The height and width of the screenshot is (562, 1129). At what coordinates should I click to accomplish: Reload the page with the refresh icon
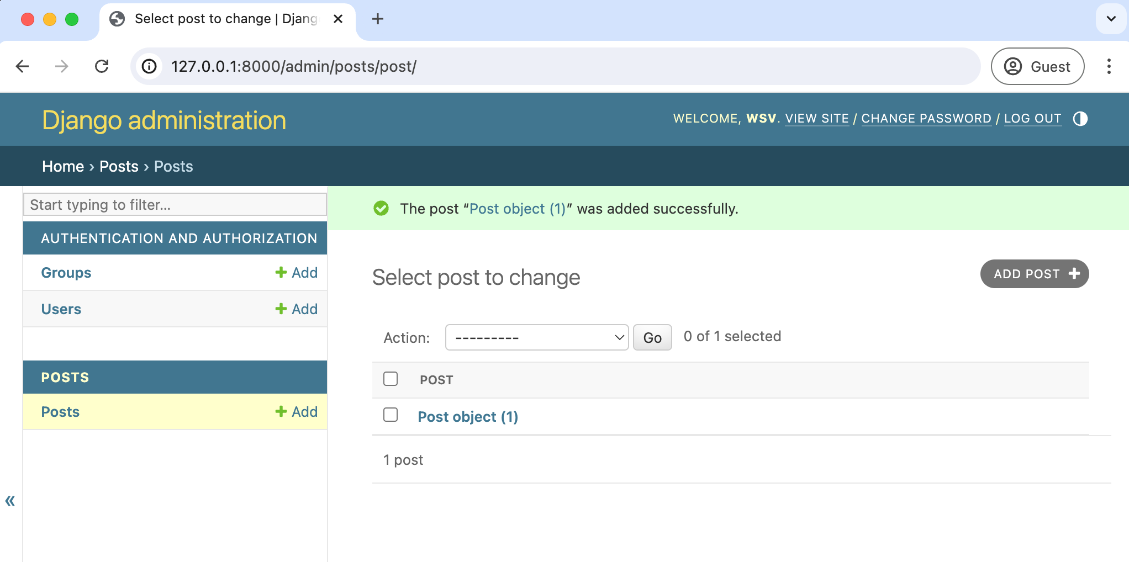102,66
